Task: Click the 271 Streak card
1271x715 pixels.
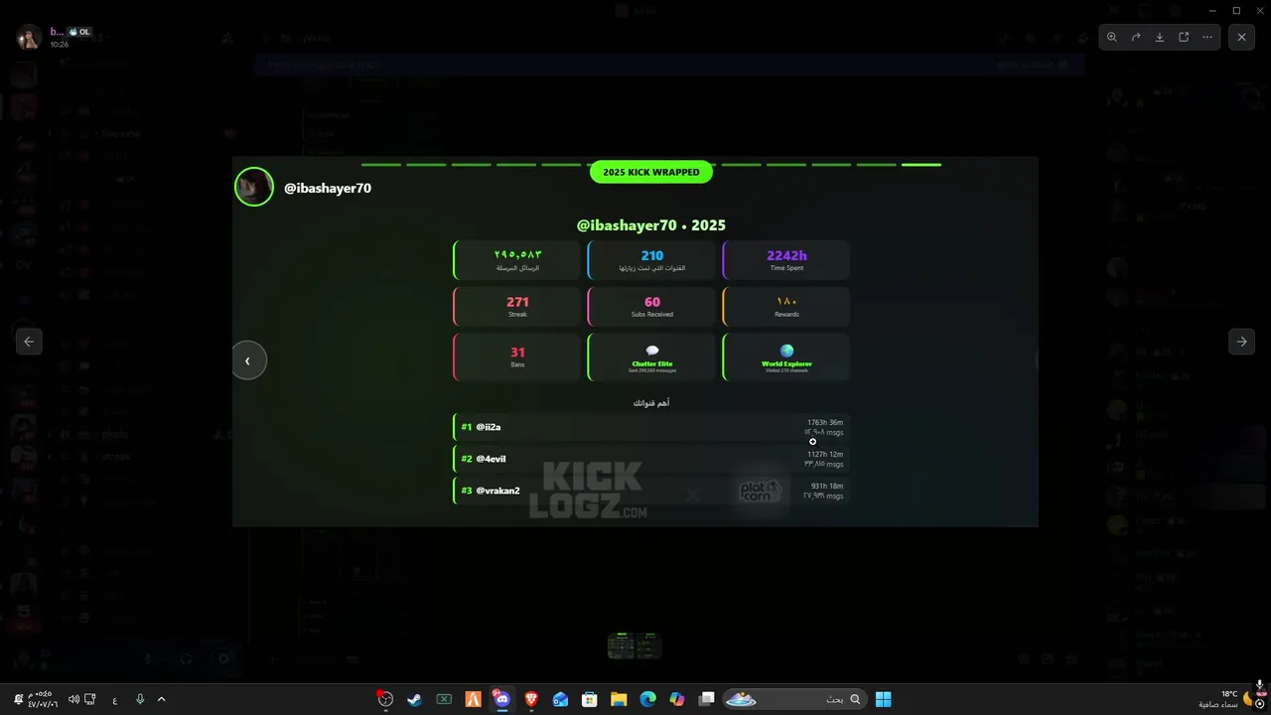Action: tap(516, 307)
